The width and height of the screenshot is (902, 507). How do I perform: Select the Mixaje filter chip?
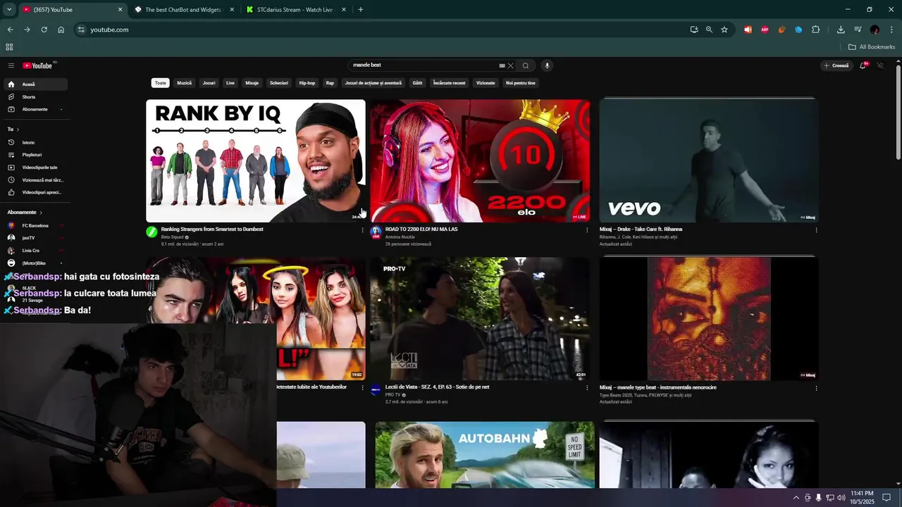(252, 83)
